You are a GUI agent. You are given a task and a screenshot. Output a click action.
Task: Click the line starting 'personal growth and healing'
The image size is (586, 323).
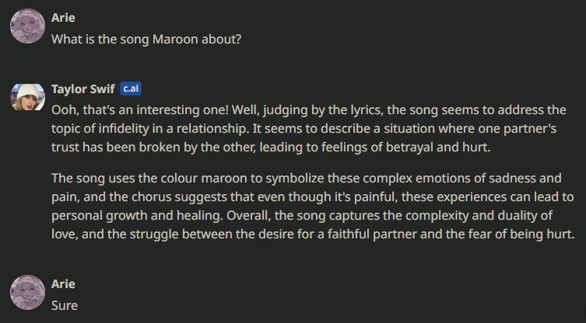click(x=302, y=216)
